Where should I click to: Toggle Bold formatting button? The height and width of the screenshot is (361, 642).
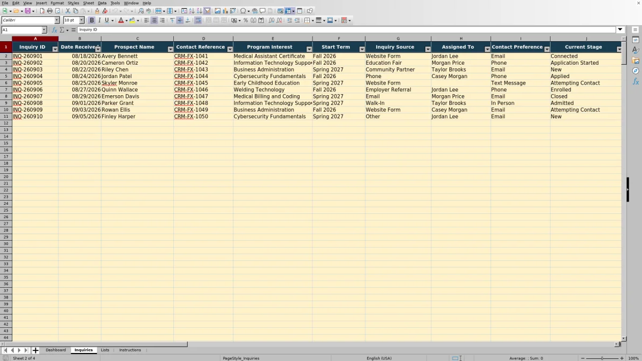click(91, 20)
